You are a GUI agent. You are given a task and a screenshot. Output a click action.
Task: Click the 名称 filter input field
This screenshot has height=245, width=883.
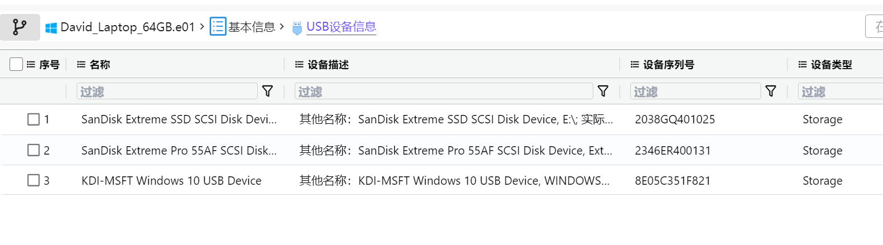point(167,91)
